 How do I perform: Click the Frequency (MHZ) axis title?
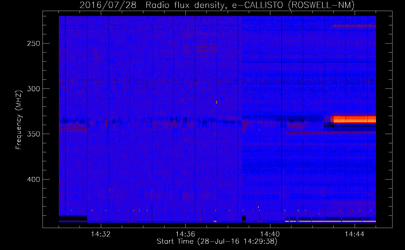click(x=19, y=120)
